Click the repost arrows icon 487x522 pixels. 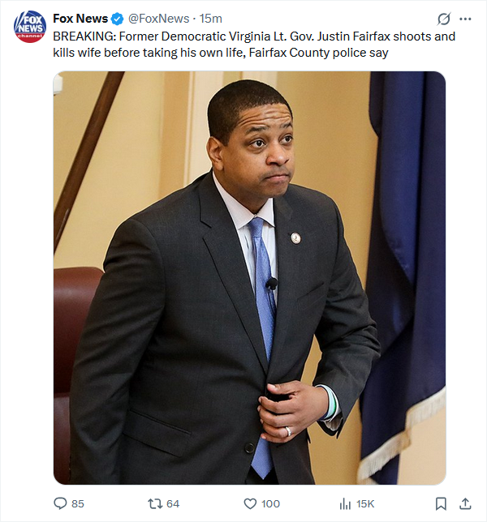point(155,503)
